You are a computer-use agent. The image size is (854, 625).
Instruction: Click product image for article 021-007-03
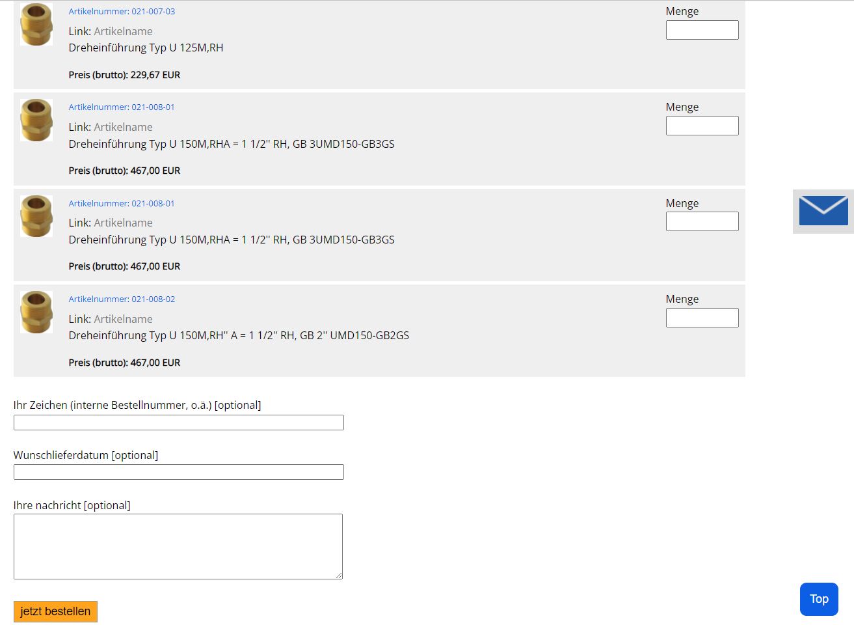coord(36,24)
